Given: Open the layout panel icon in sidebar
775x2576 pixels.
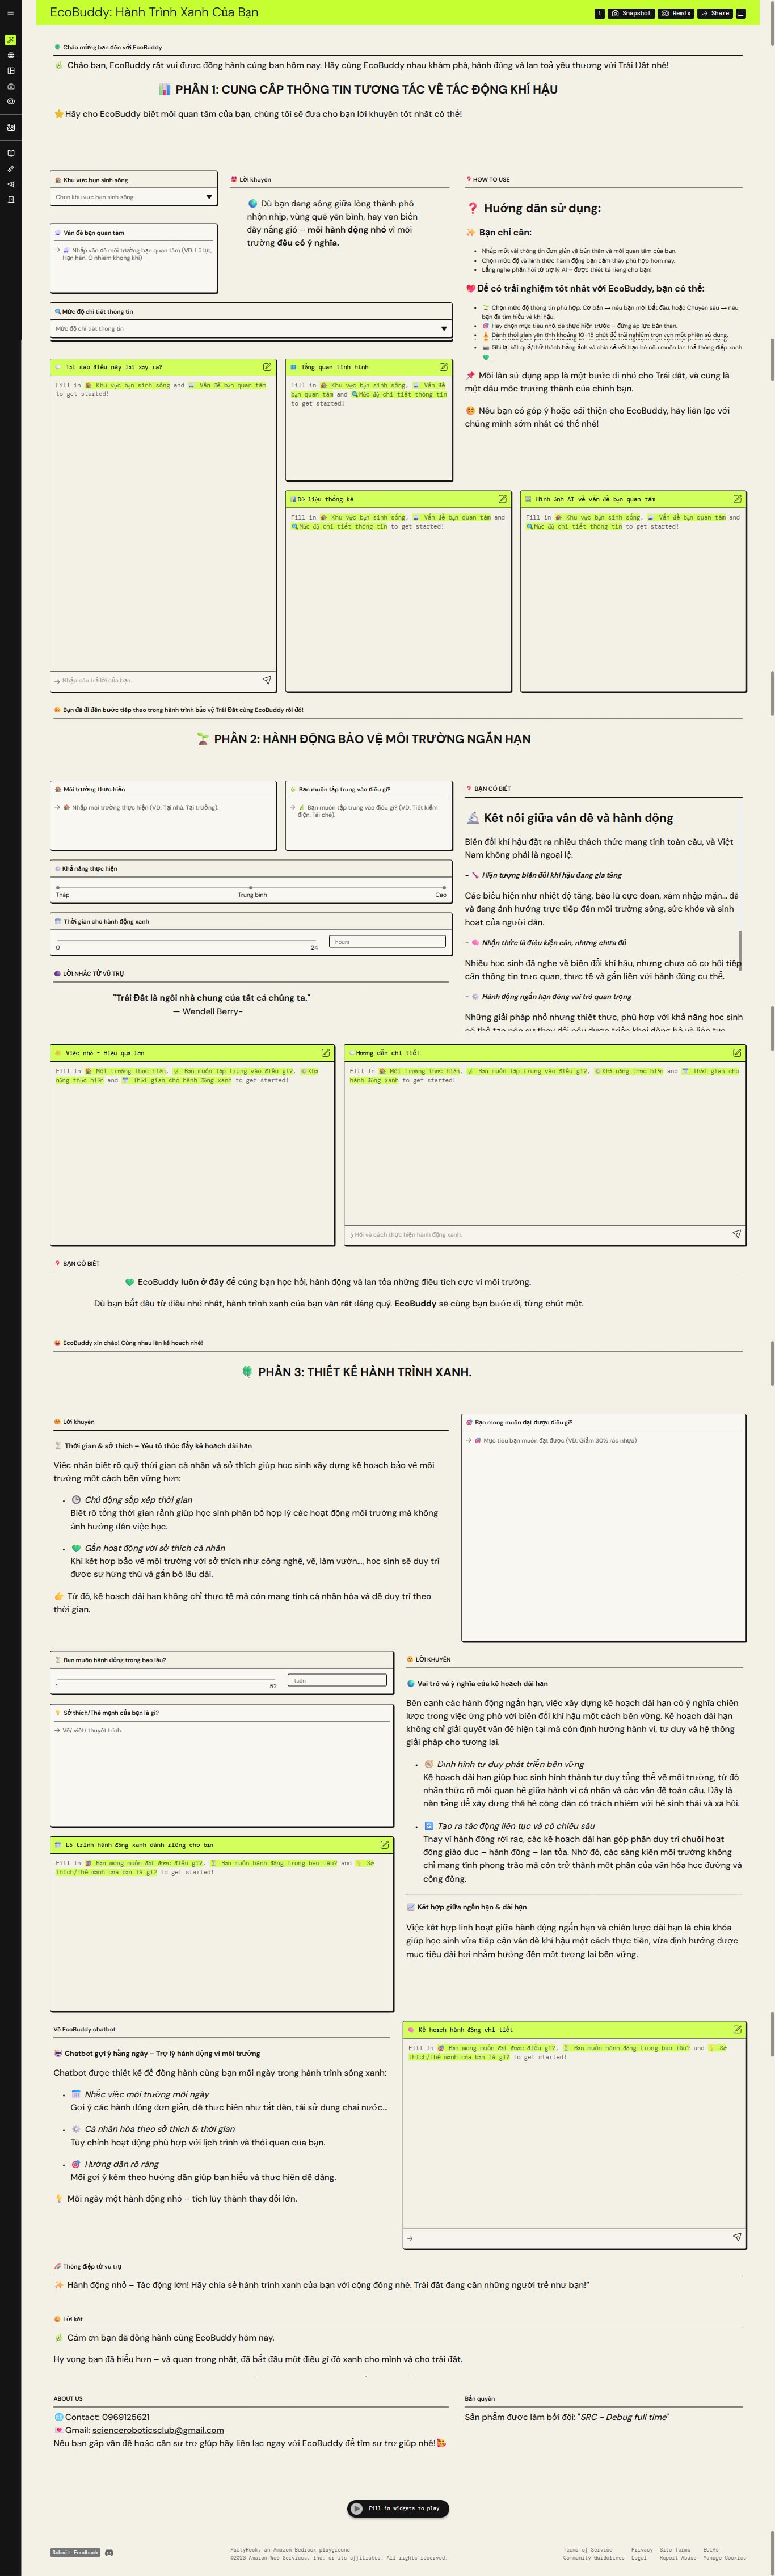Looking at the screenshot, I should pyautogui.click(x=10, y=70).
